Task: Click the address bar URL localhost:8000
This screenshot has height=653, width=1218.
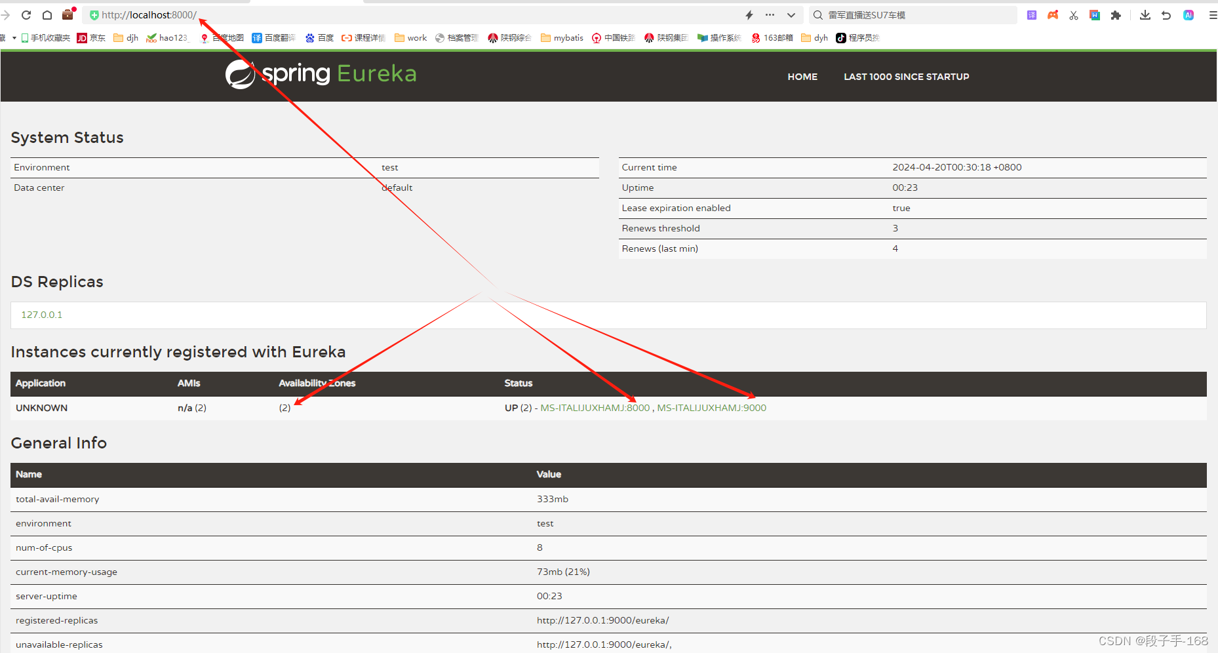Action: click(149, 15)
